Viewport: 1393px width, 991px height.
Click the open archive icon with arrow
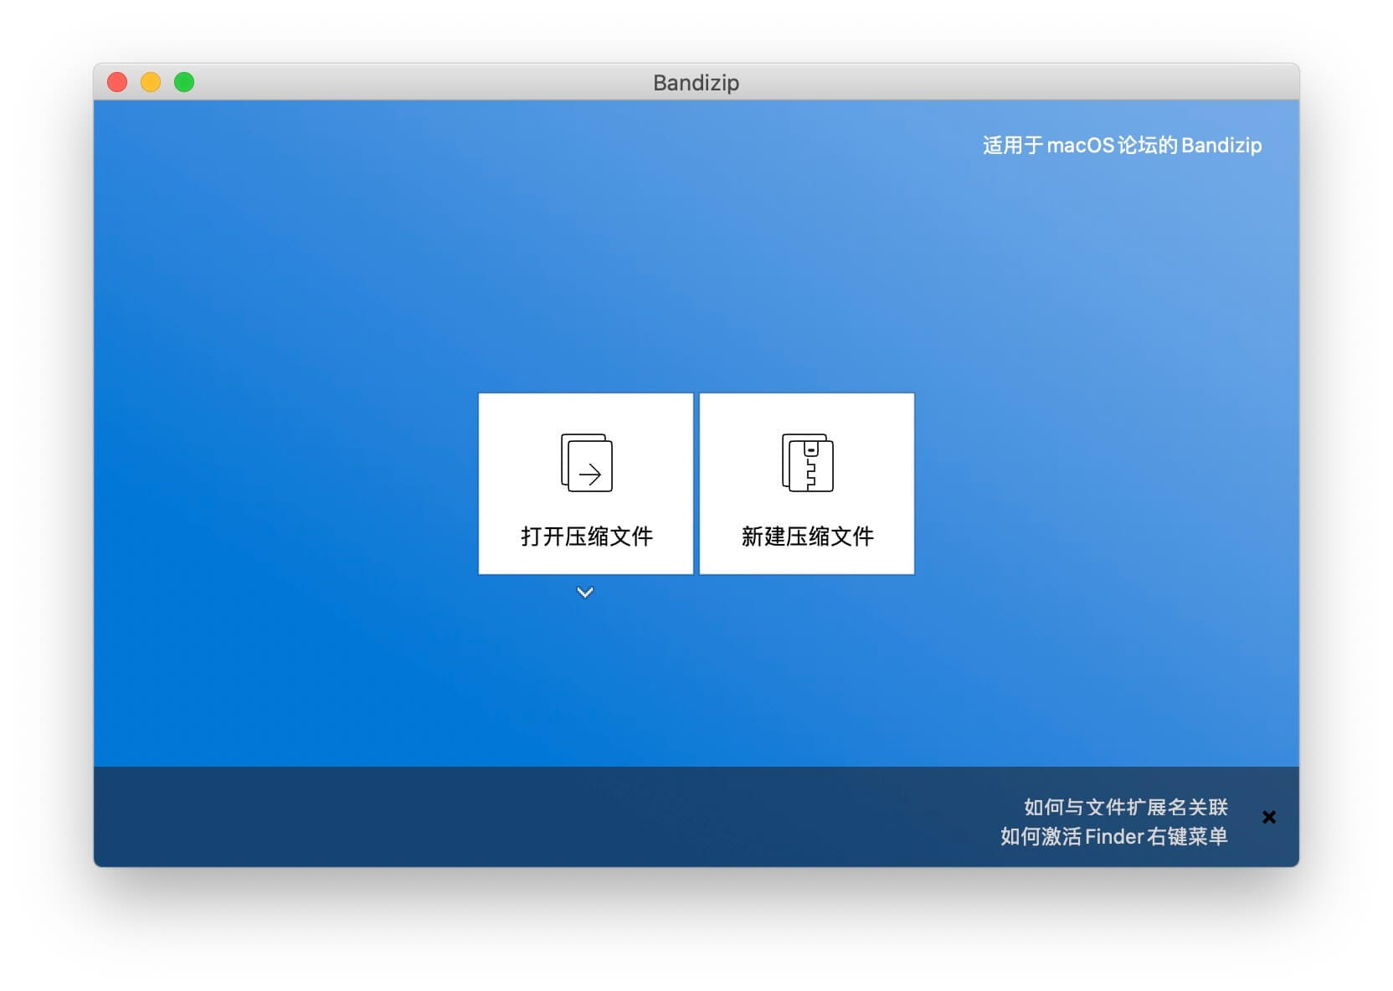pyautogui.click(x=586, y=462)
